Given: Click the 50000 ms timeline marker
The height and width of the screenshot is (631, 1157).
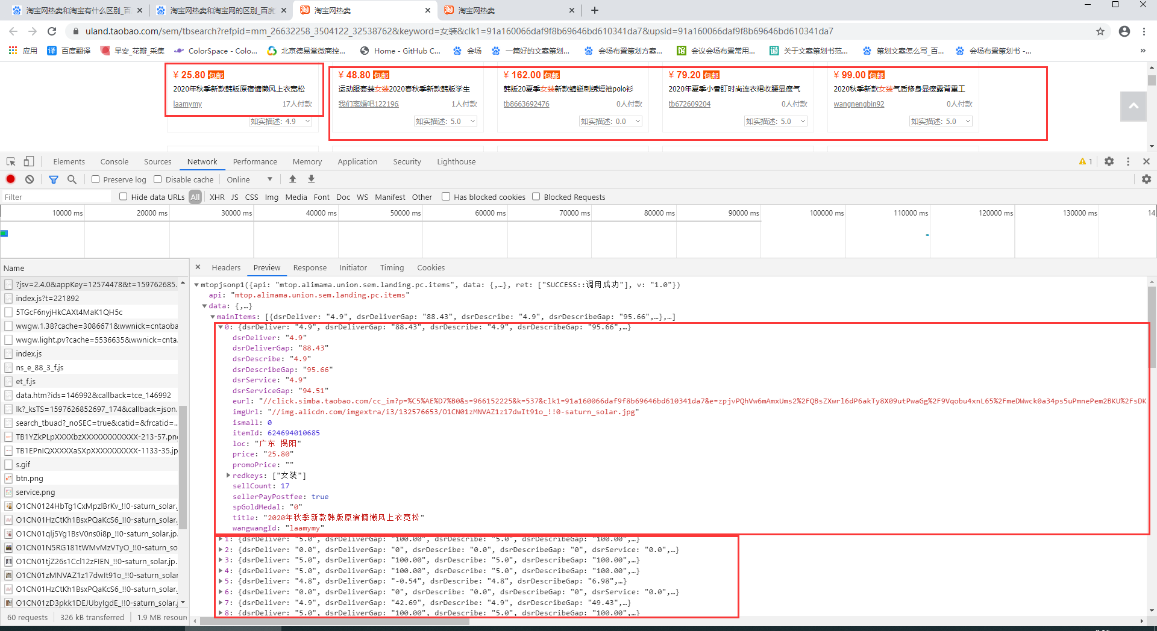Looking at the screenshot, I should point(406,213).
